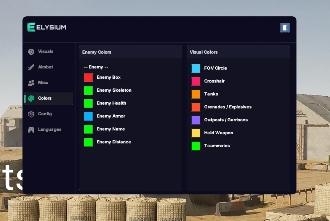Click the Enemy Skeleton label
Viewport: 330px width, 221px height.
(x=114, y=90)
